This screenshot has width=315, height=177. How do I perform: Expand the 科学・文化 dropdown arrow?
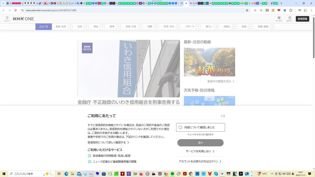pyautogui.click(x=178, y=26)
